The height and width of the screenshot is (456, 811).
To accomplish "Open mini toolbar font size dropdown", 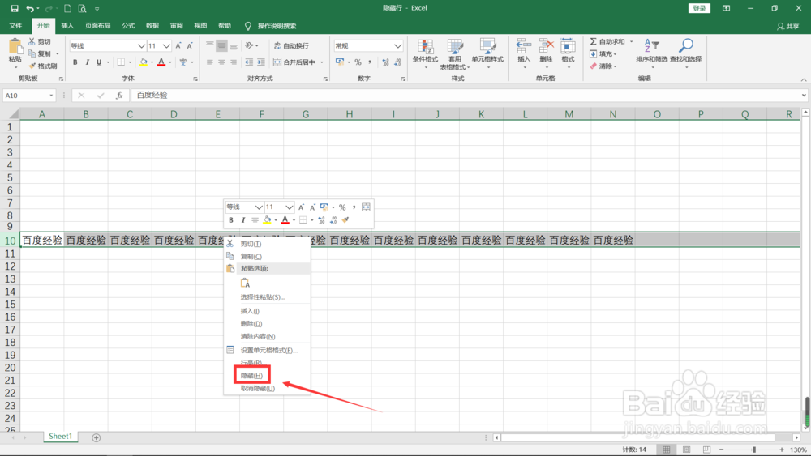I will click(x=290, y=207).
